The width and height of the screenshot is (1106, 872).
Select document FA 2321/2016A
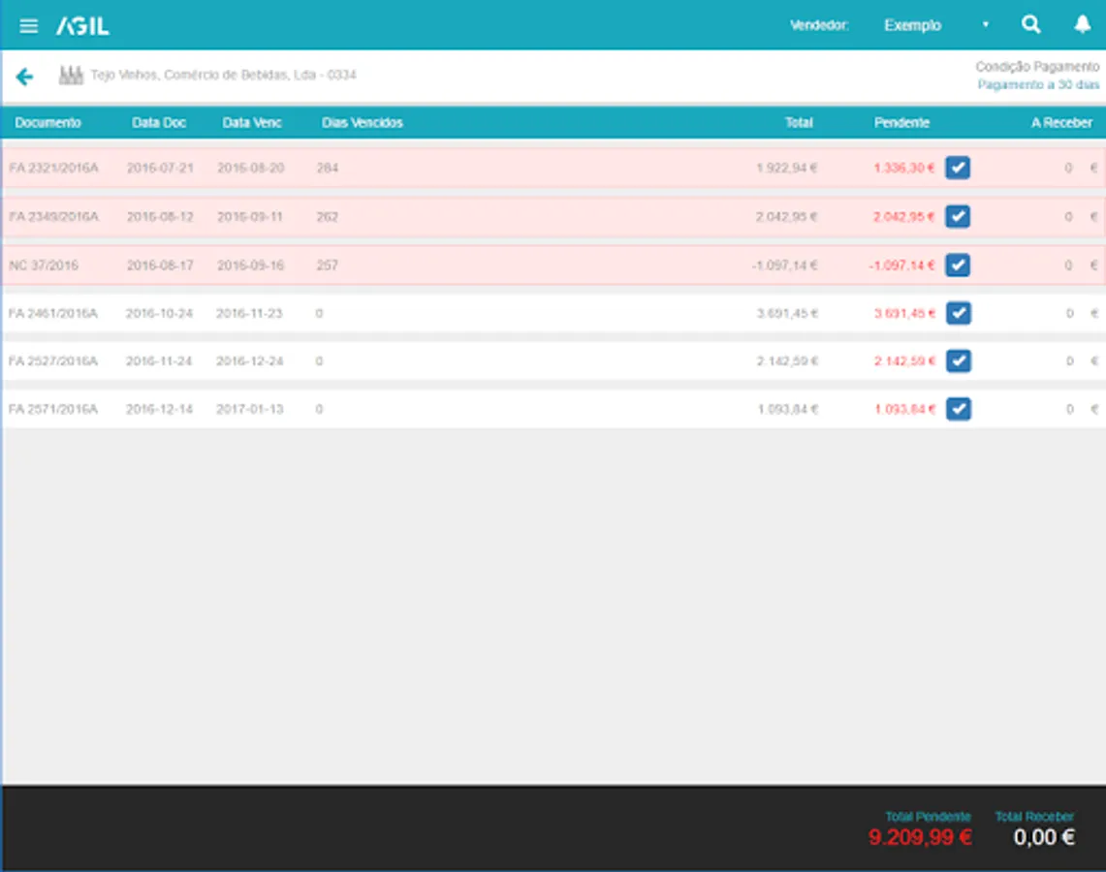point(53,168)
